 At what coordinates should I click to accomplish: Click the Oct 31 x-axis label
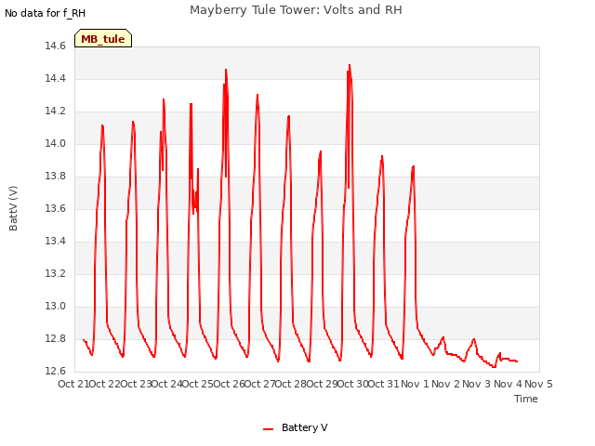pos(384,384)
